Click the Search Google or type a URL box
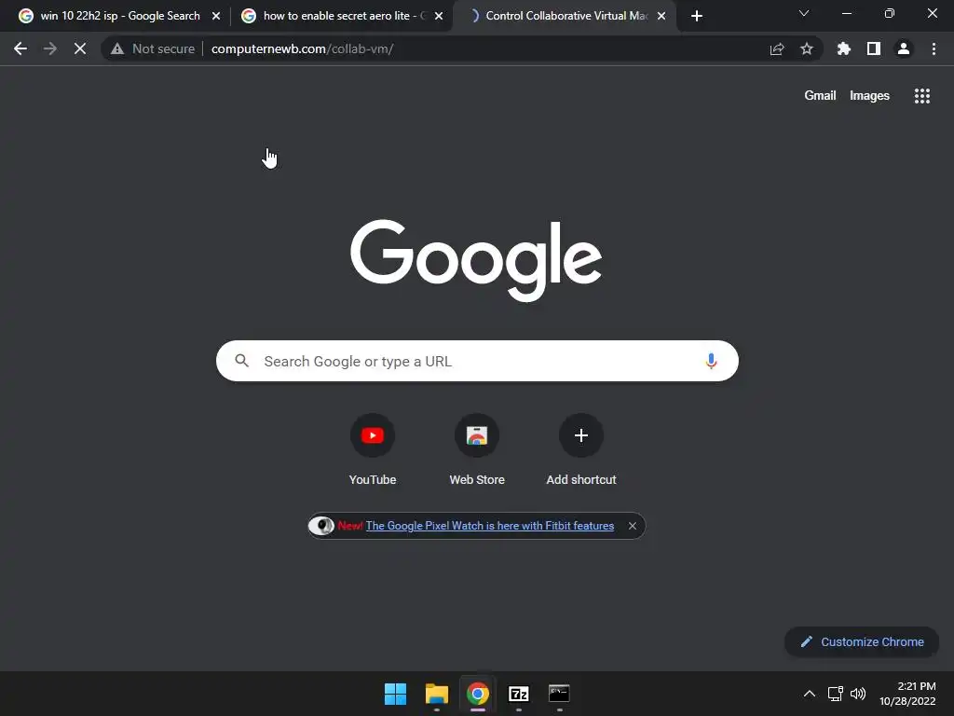954x716 pixels. pyautogui.click(x=477, y=361)
